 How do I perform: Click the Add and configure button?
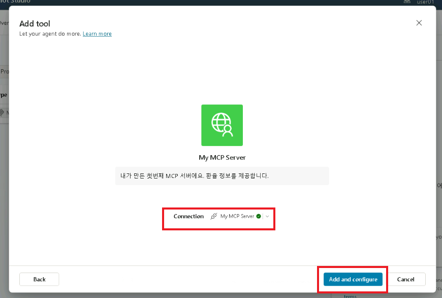[x=353, y=279]
